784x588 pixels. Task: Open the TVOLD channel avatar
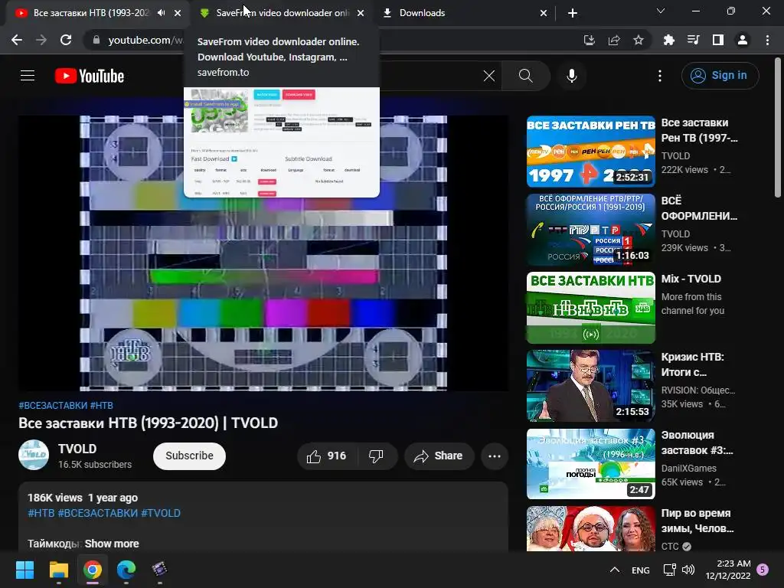pyautogui.click(x=34, y=455)
